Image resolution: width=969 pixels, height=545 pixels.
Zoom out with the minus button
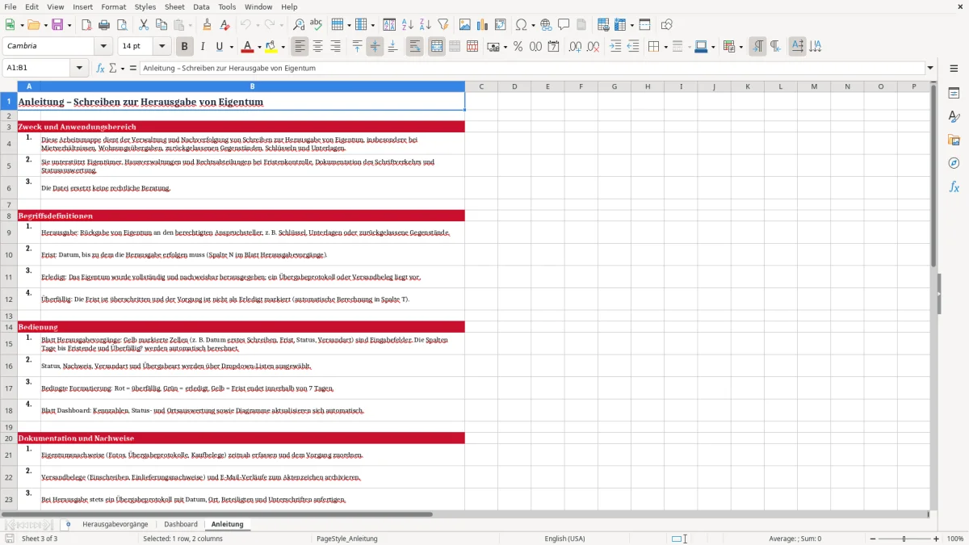(873, 539)
